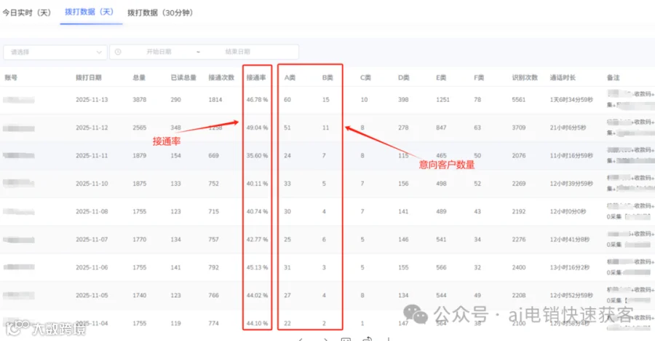Image resolution: width=655 pixels, height=341 pixels.
Task: Open the 请选择 dropdown
Action: 55,52
